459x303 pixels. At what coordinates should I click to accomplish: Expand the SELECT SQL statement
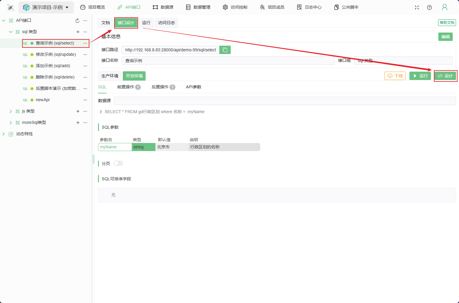[101, 112]
